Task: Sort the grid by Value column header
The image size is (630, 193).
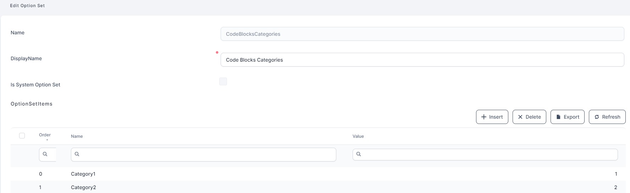Action: [358, 136]
